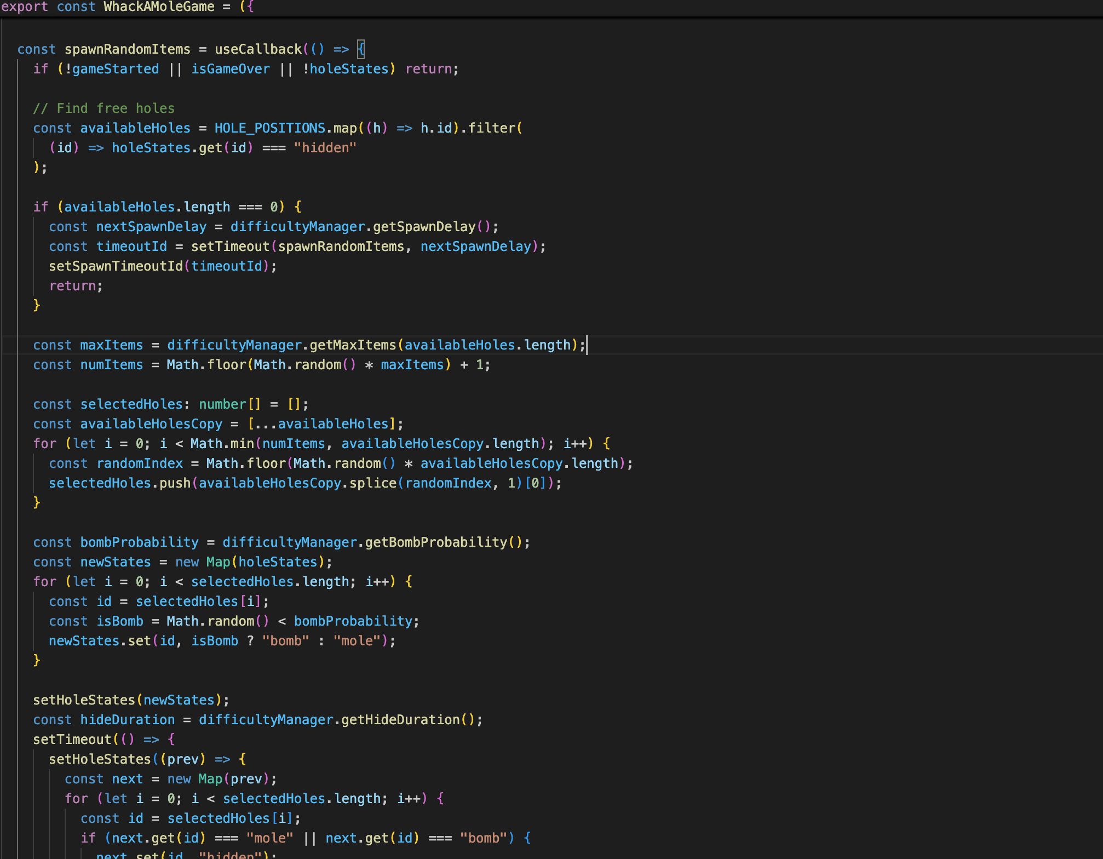Click "const next = new Map(prev)" line
The width and height of the screenshot is (1103, 859).
(x=171, y=779)
